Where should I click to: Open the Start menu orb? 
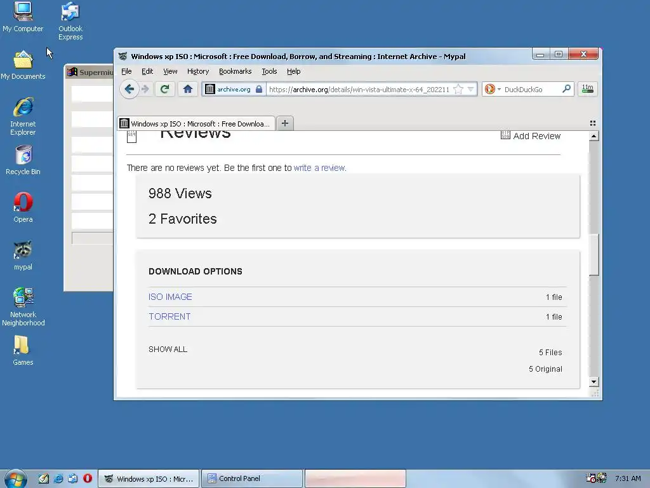click(16, 479)
